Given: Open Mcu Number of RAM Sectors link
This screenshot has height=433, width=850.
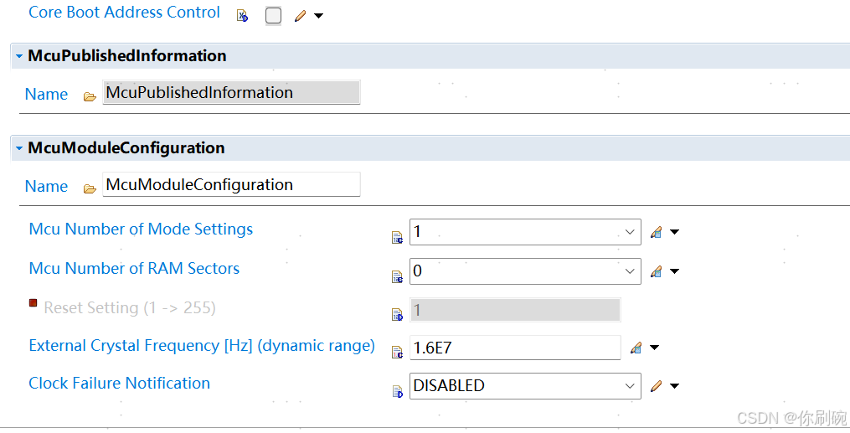Looking at the screenshot, I should [x=134, y=268].
